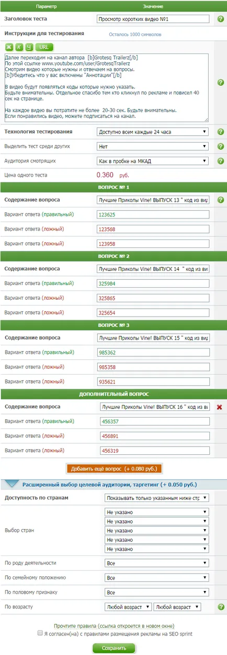
Task: Open help icon for Технология тестирования
Action: [x=220, y=132]
